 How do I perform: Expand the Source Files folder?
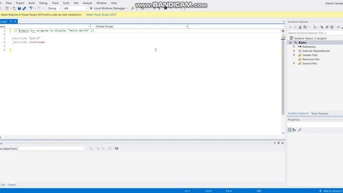point(294,63)
